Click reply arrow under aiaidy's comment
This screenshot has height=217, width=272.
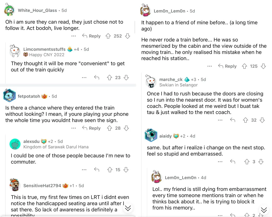tap(233, 162)
